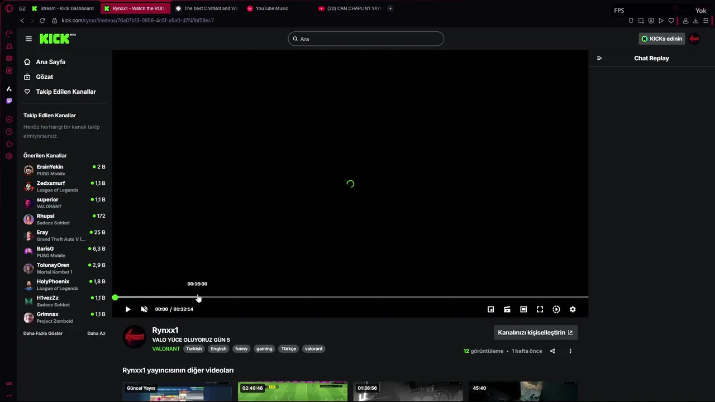
Task: Focus the Ara search field
Action: [366, 39]
